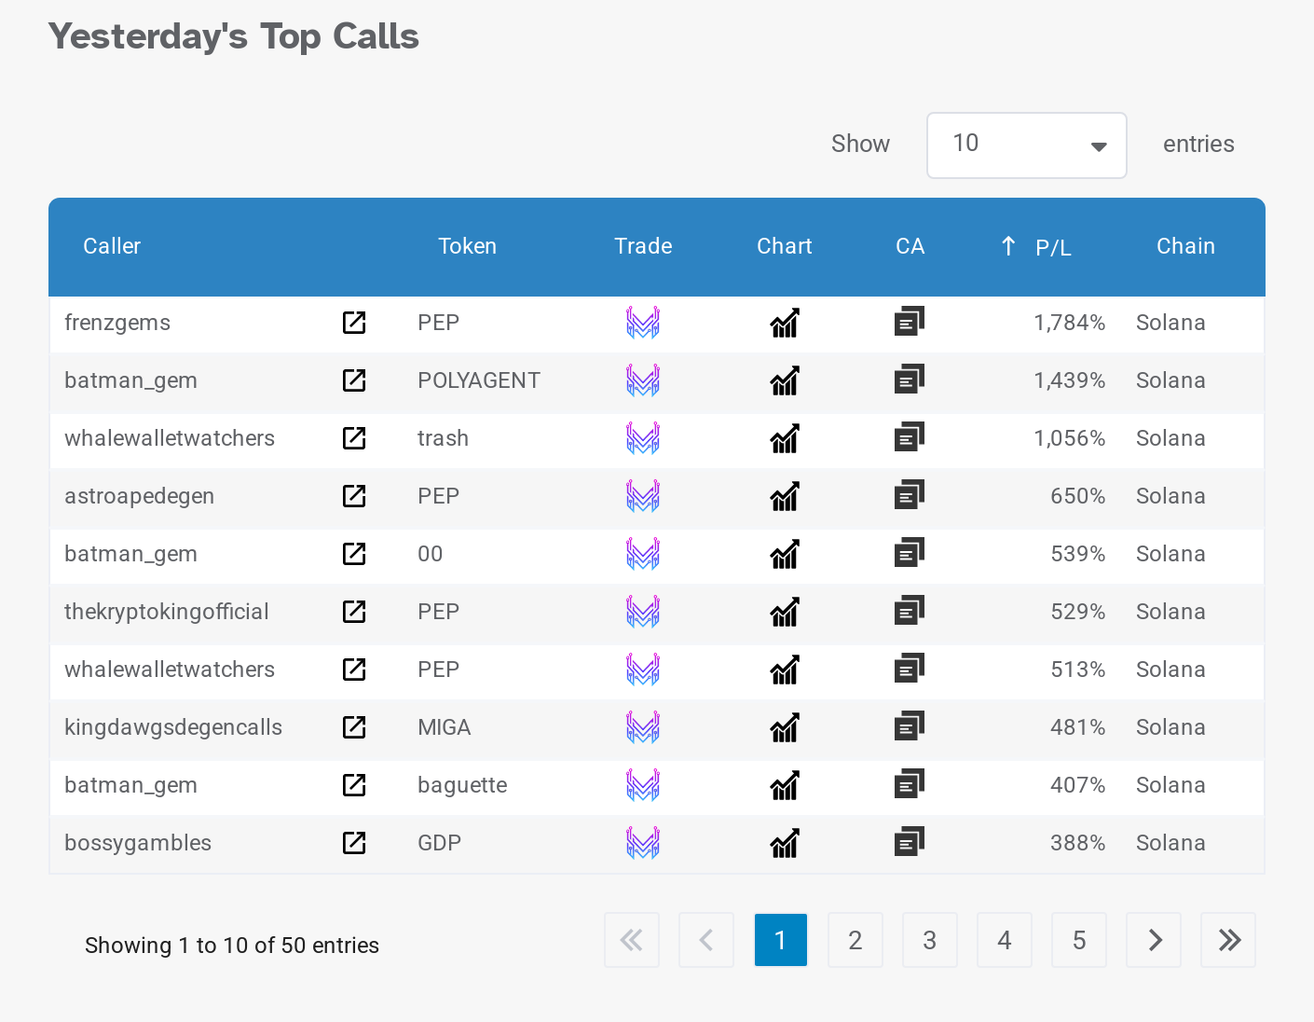Sort table by Caller column
The height and width of the screenshot is (1022, 1314).
(112, 246)
